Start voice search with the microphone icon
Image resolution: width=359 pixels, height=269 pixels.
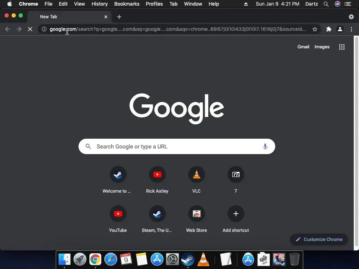[x=265, y=146]
